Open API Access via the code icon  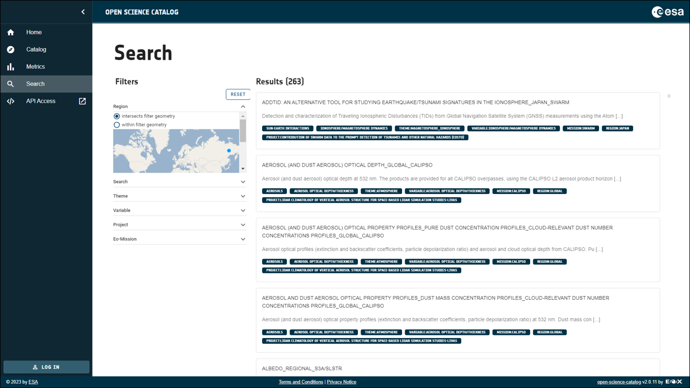pyautogui.click(x=10, y=101)
